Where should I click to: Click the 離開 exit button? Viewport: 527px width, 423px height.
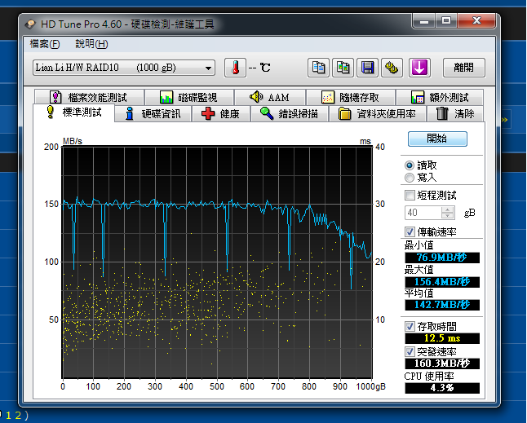(x=464, y=68)
